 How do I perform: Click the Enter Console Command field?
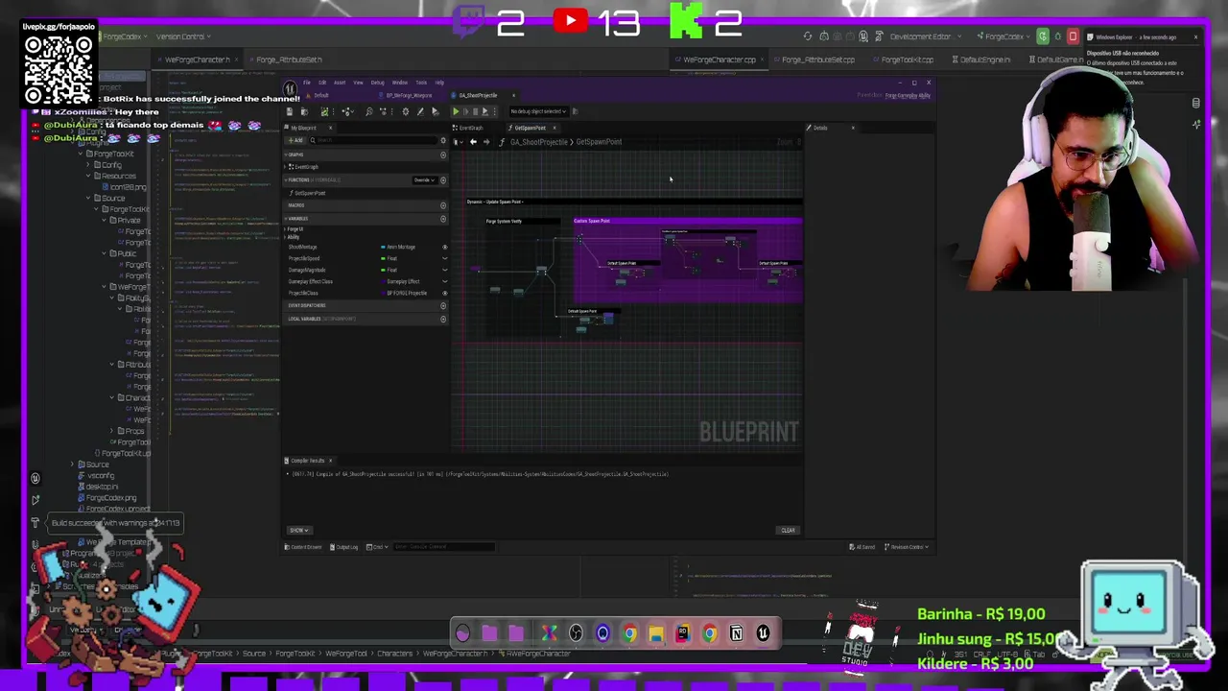(444, 547)
